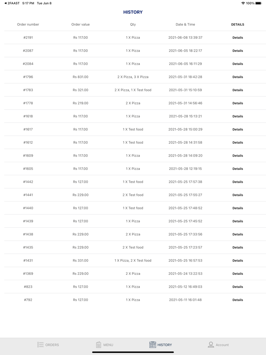View Details of order #1783

(237, 90)
